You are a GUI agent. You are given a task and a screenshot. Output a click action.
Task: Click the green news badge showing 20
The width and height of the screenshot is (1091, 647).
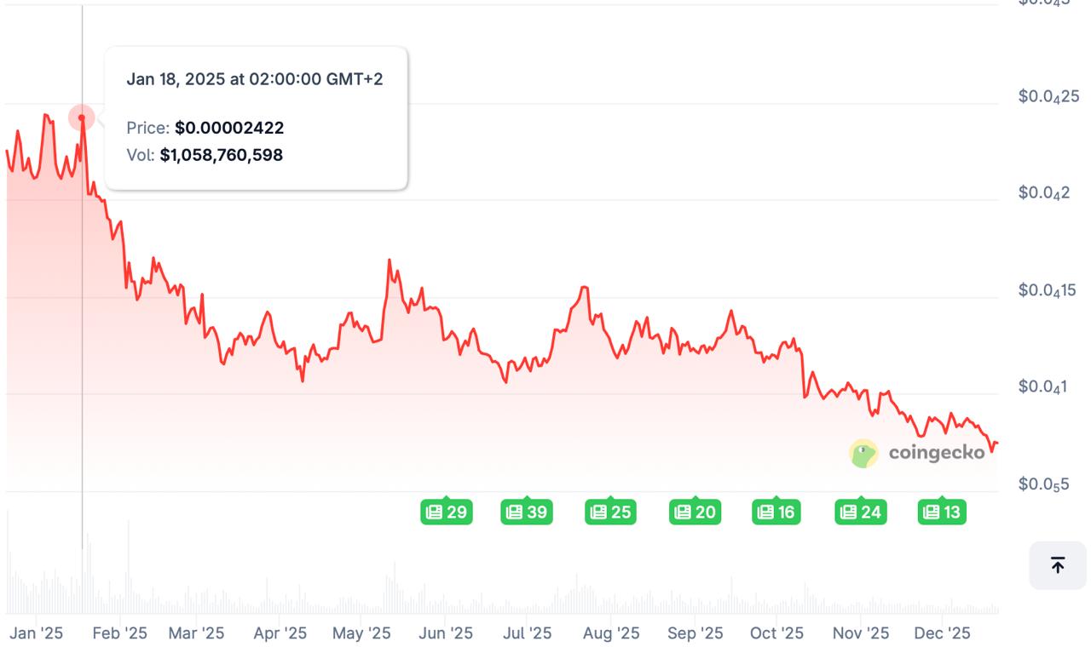696,512
